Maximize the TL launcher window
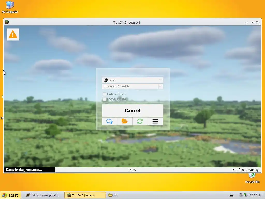Screen dimensions: 265x199 [252, 22]
